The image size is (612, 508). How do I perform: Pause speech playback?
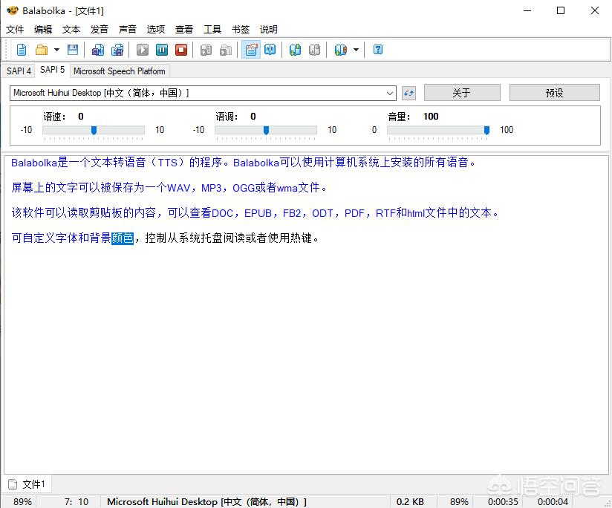tap(162, 50)
